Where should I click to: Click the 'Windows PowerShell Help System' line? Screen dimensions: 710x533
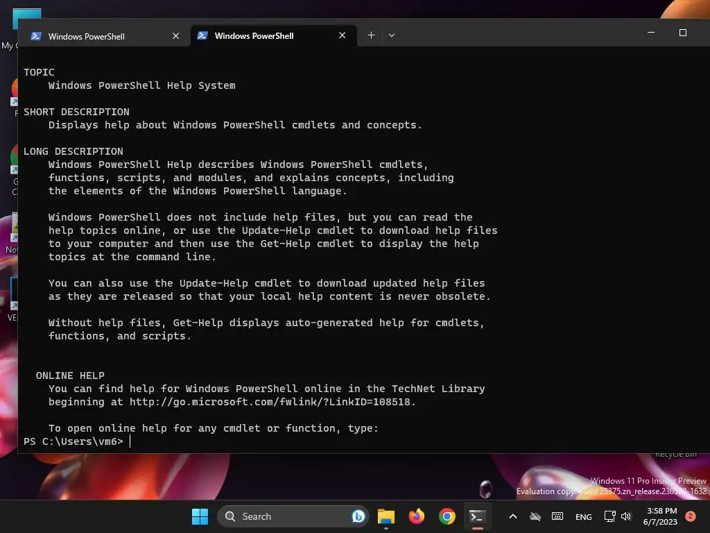141,85
